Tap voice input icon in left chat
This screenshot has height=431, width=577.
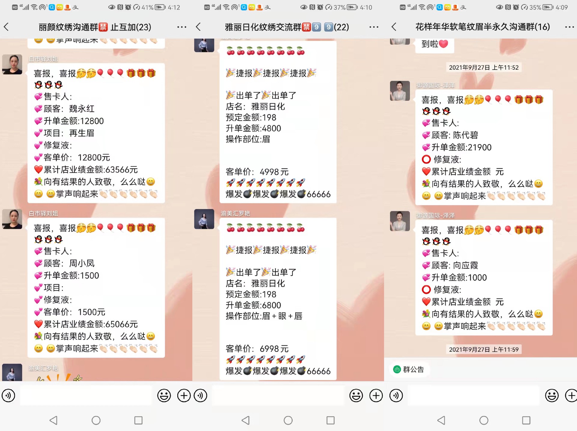8,396
